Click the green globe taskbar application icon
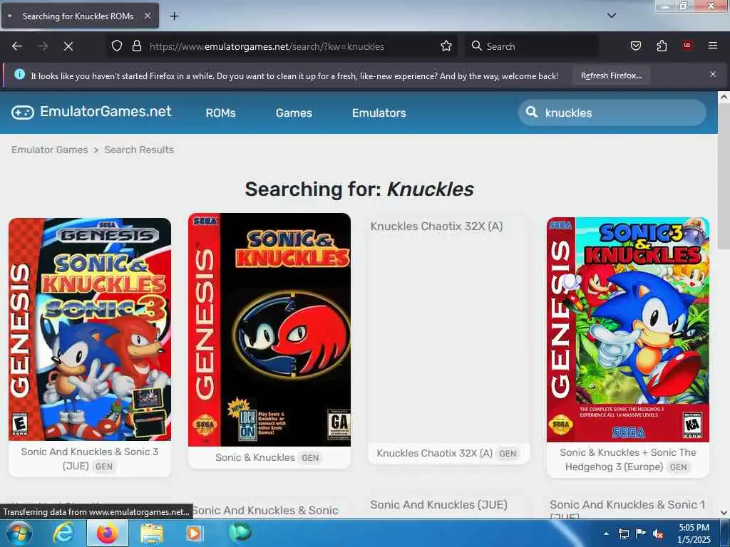Viewport: 730px width, 547px height. point(240,532)
